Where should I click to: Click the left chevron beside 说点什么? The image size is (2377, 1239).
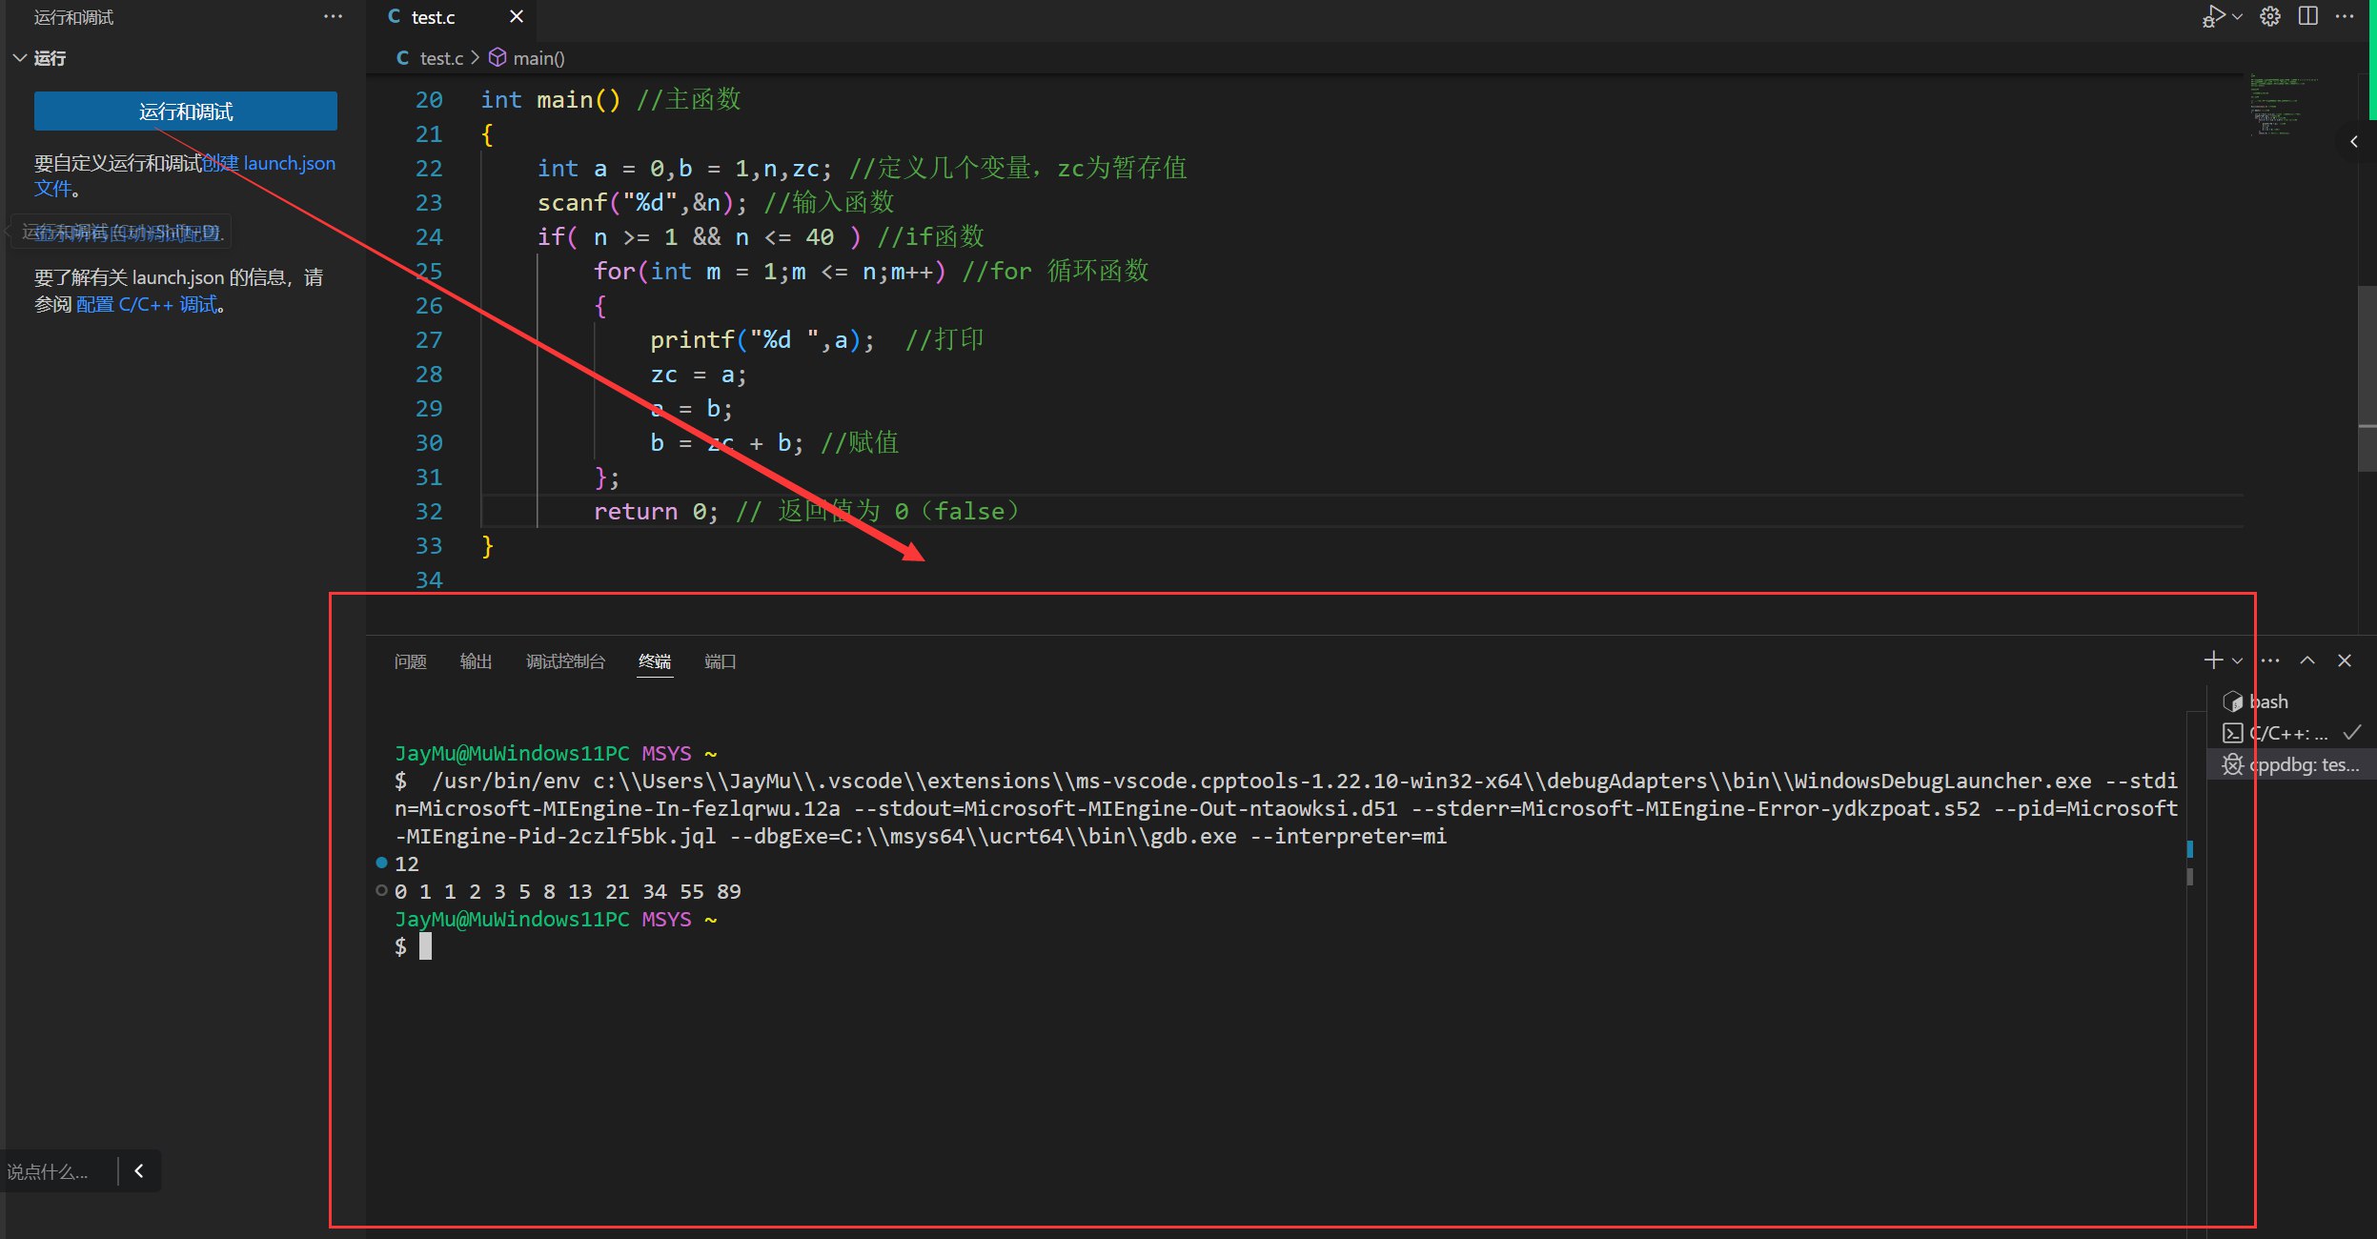139,1171
